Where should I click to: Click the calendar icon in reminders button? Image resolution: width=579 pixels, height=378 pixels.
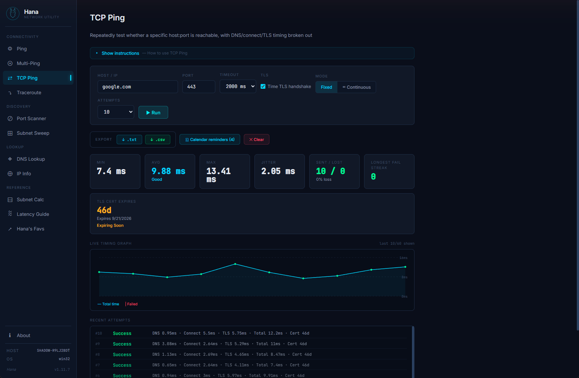(187, 140)
